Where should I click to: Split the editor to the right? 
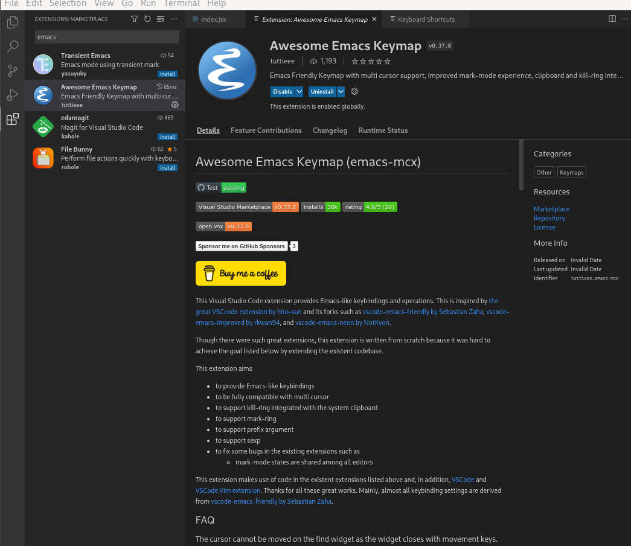click(612, 19)
